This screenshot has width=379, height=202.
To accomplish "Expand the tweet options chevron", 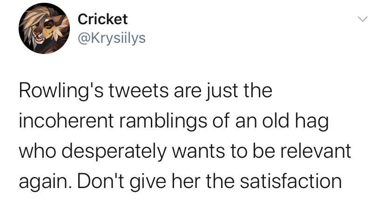I will pyautogui.click(x=362, y=20).
